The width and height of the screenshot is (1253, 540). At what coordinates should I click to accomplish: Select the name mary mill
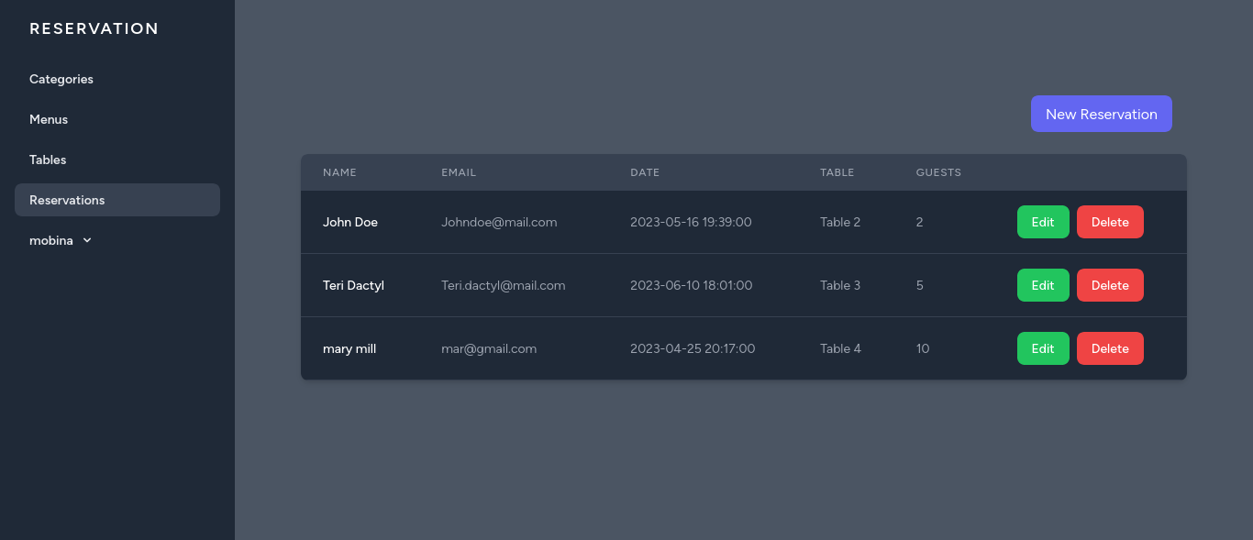pyautogui.click(x=349, y=348)
